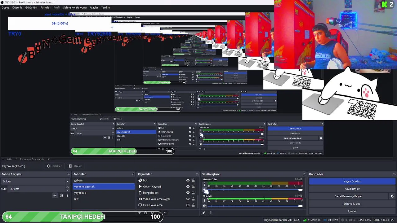Image resolution: width=397 pixels, height=223 pixels.
Task: Open the Dosya menu
Action: (x=5, y=7)
